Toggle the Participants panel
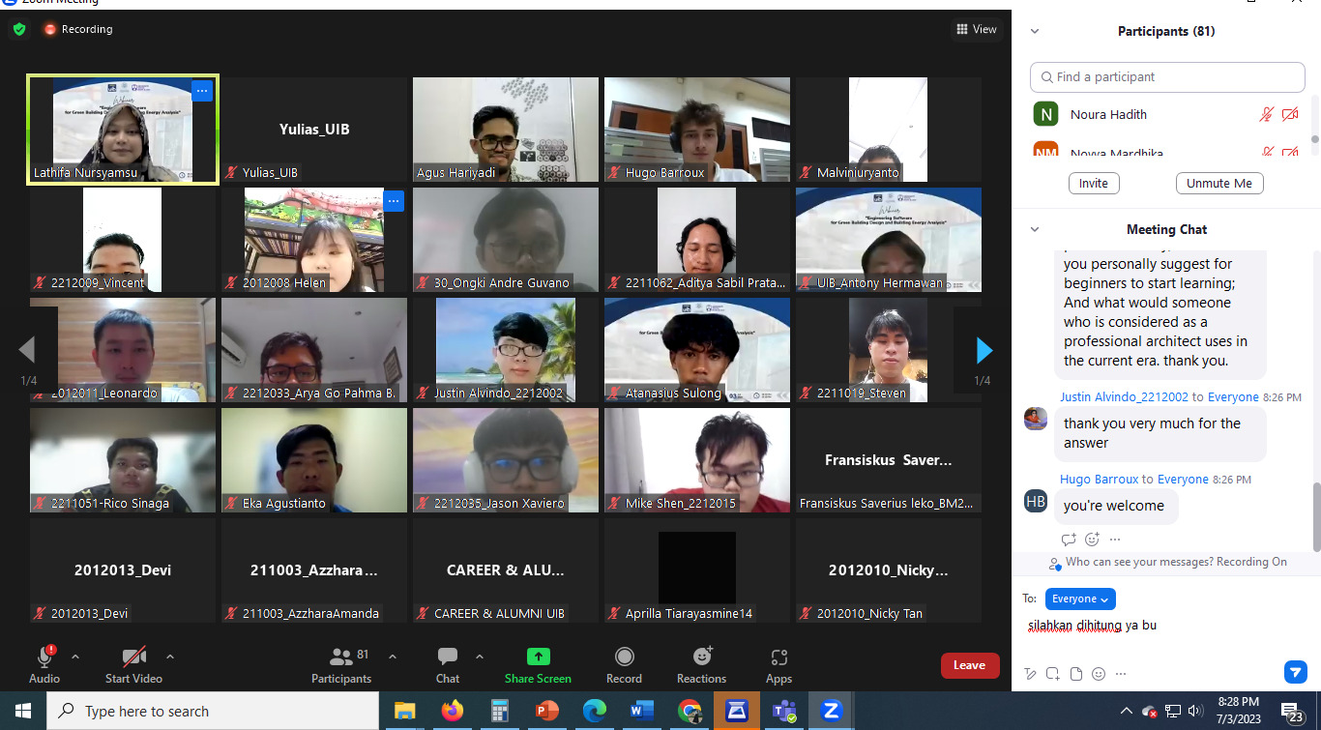The width and height of the screenshot is (1321, 730). click(x=341, y=665)
